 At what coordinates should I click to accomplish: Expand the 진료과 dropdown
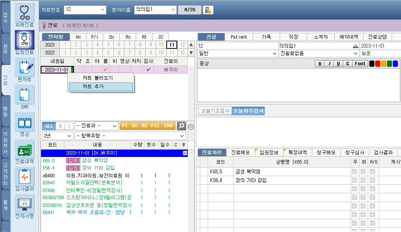(x=115, y=126)
